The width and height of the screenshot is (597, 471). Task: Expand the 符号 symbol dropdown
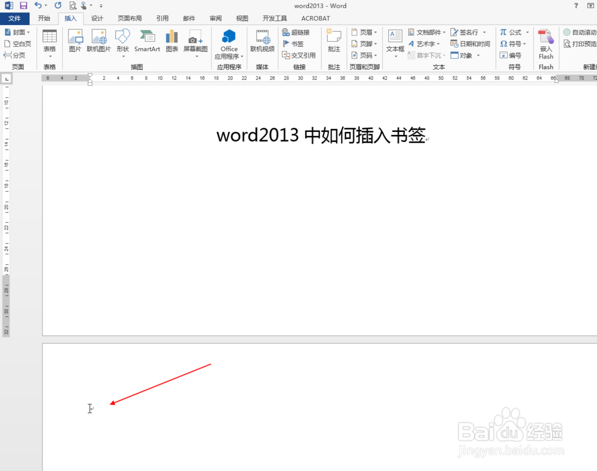tap(525, 44)
